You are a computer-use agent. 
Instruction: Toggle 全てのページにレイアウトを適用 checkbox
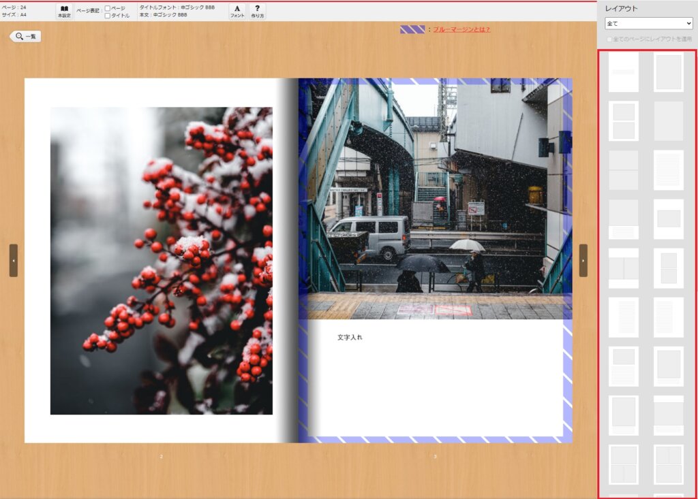point(609,39)
